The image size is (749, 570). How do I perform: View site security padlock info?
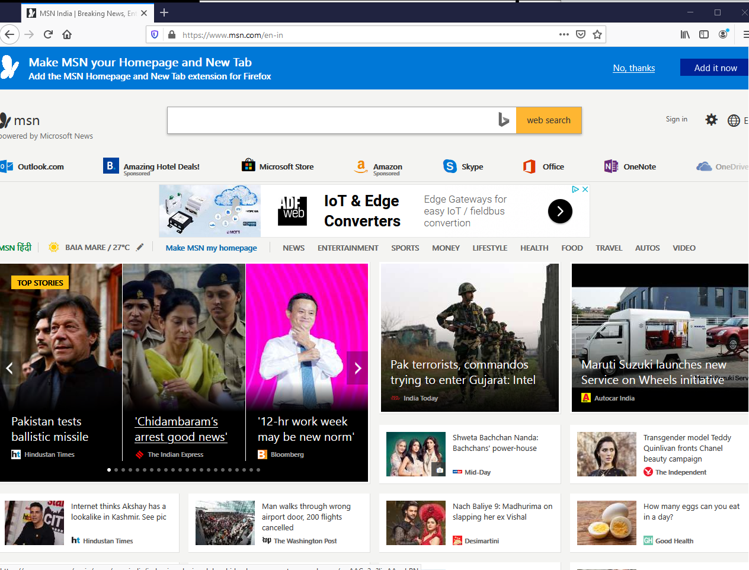[172, 34]
